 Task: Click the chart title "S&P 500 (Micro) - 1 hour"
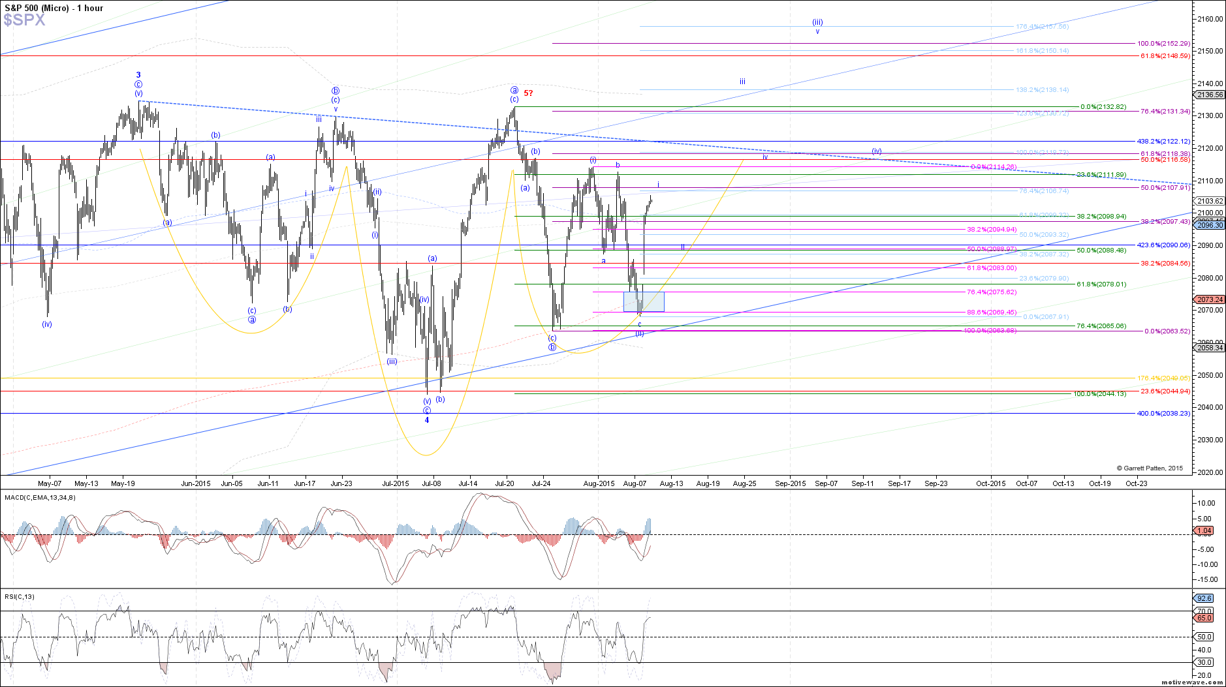click(54, 8)
